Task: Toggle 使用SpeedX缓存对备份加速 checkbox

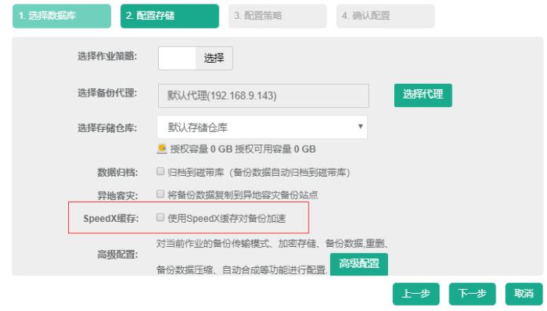Action: point(160,217)
